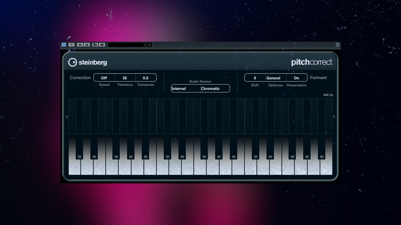Open the Optimize General dropdown
This screenshot has height=225, width=401.
276,78
